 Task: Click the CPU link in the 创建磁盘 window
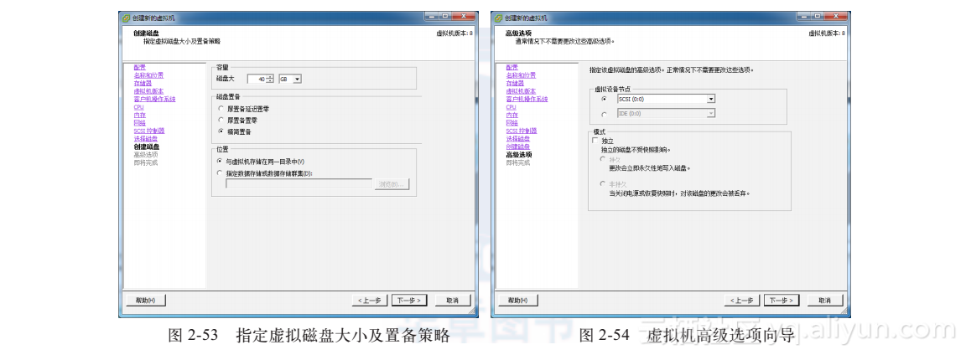[138, 107]
